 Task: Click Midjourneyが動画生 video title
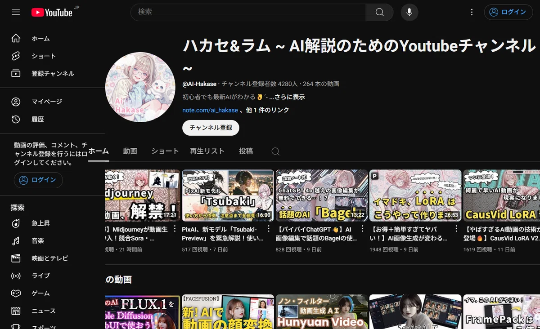coord(137,234)
